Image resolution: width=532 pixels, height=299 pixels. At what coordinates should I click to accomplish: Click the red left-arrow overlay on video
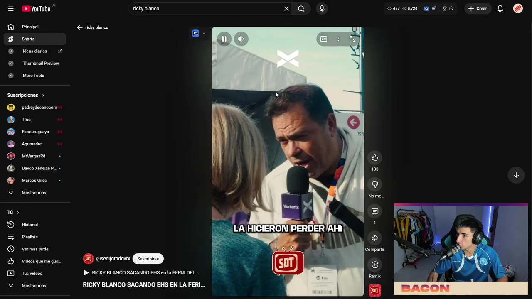pos(353,123)
